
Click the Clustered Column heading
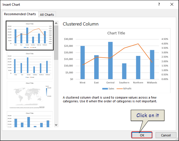pos(81,24)
